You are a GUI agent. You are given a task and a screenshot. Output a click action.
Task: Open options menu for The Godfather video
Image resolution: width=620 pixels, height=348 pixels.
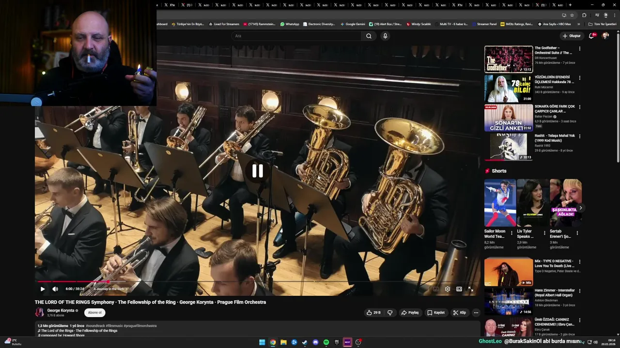click(579, 49)
